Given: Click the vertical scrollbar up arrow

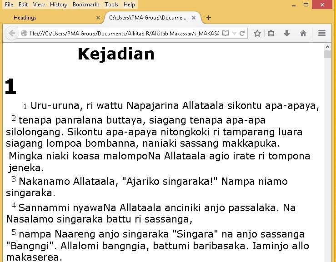Looking at the screenshot, I should click(x=327, y=46).
